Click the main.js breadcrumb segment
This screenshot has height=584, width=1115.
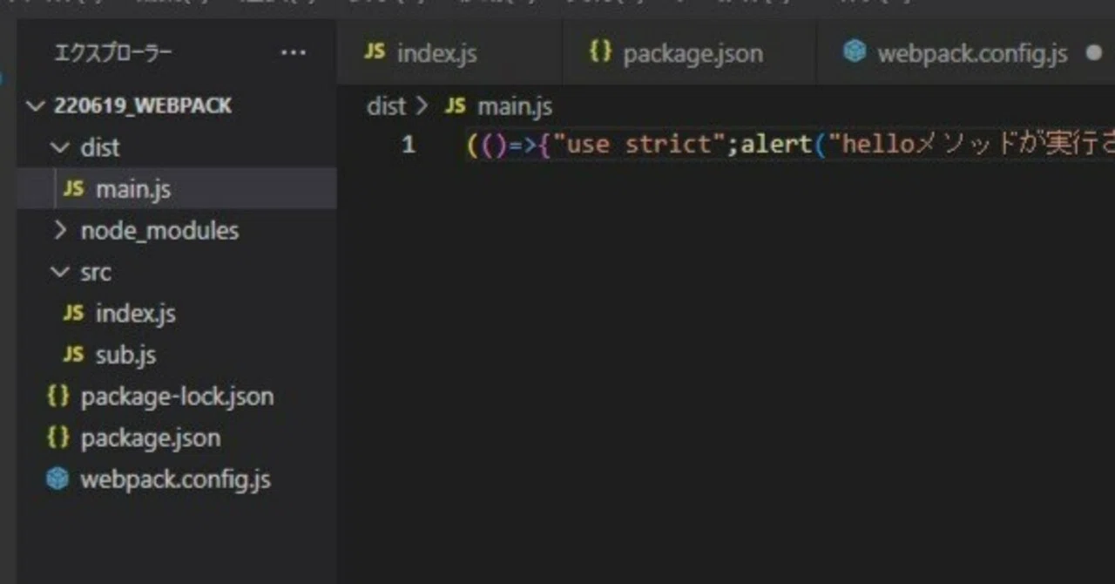point(515,106)
